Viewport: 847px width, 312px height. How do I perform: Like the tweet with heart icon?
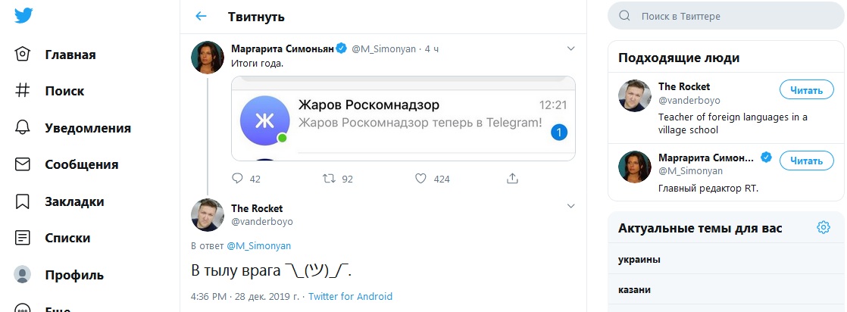(422, 179)
